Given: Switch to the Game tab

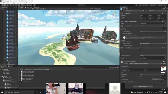Looking at the screenshot, I should click(x=37, y=7).
